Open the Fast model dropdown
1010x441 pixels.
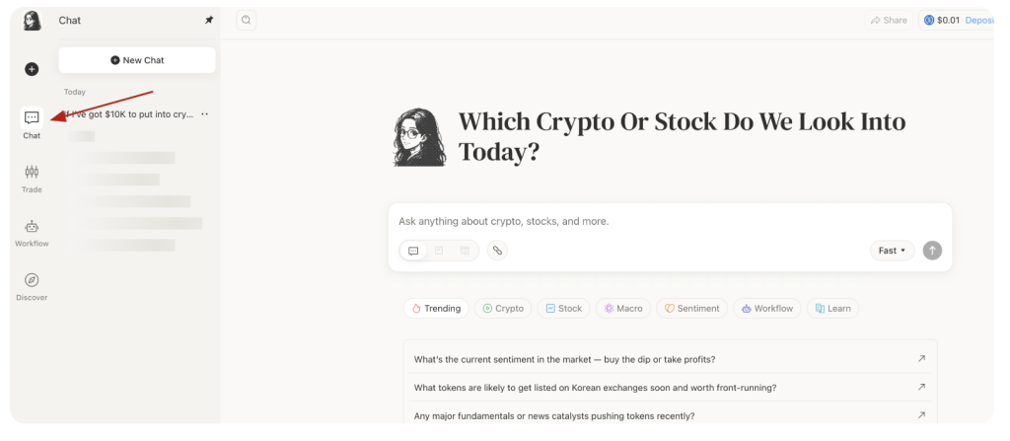click(892, 251)
